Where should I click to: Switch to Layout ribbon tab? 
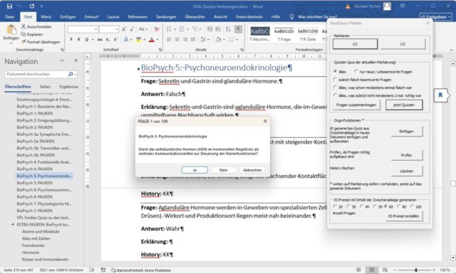(x=113, y=17)
